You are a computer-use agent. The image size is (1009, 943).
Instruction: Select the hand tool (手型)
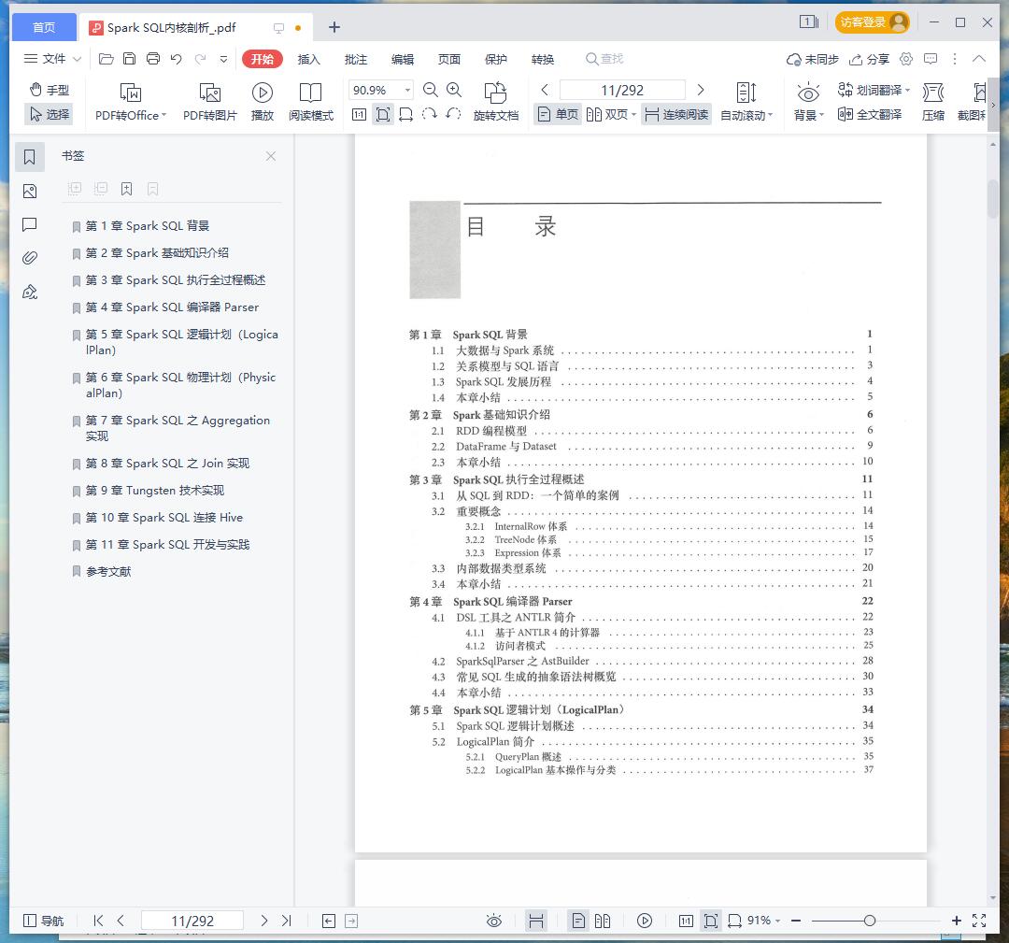point(50,90)
